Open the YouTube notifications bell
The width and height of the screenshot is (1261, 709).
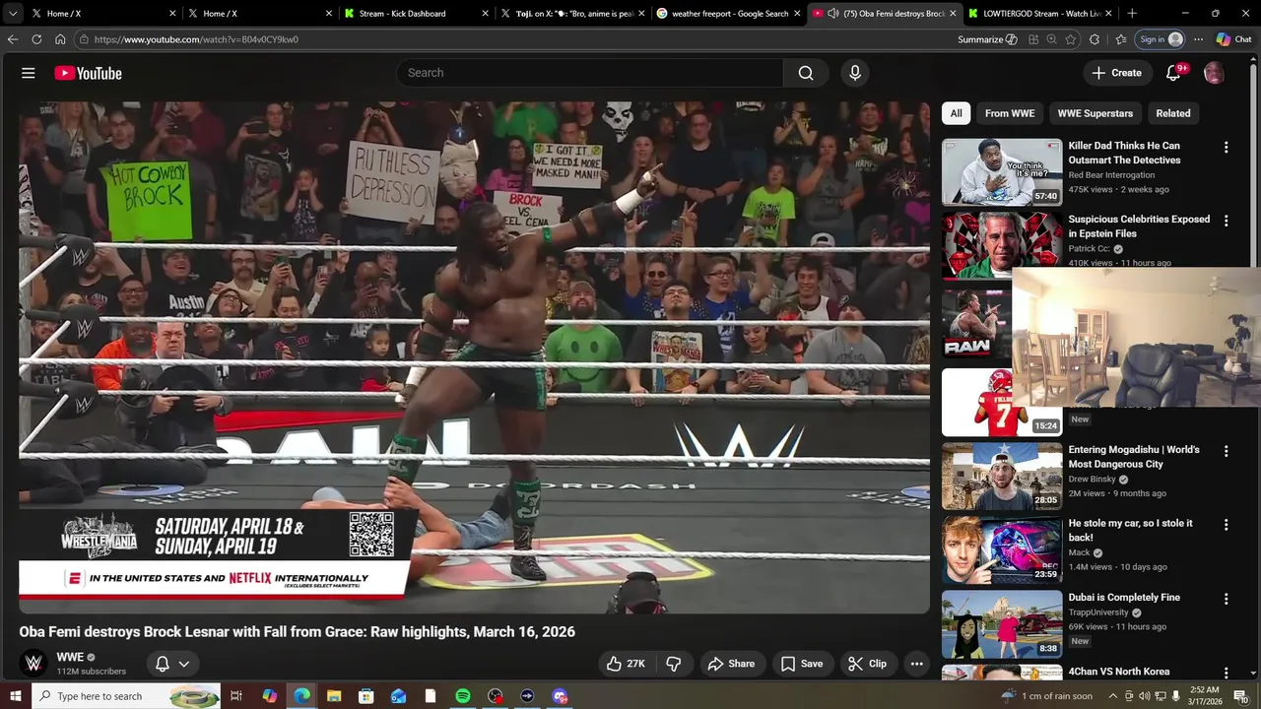click(1173, 73)
